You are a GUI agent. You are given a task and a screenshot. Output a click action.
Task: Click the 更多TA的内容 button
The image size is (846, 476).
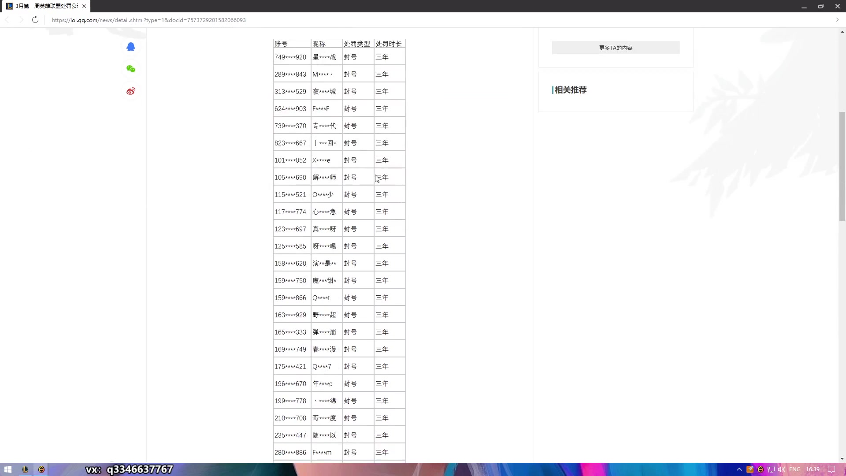pyautogui.click(x=616, y=48)
